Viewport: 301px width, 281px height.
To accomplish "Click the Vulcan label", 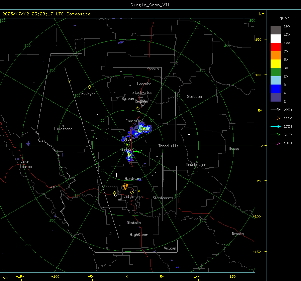I will tap(170, 248).
